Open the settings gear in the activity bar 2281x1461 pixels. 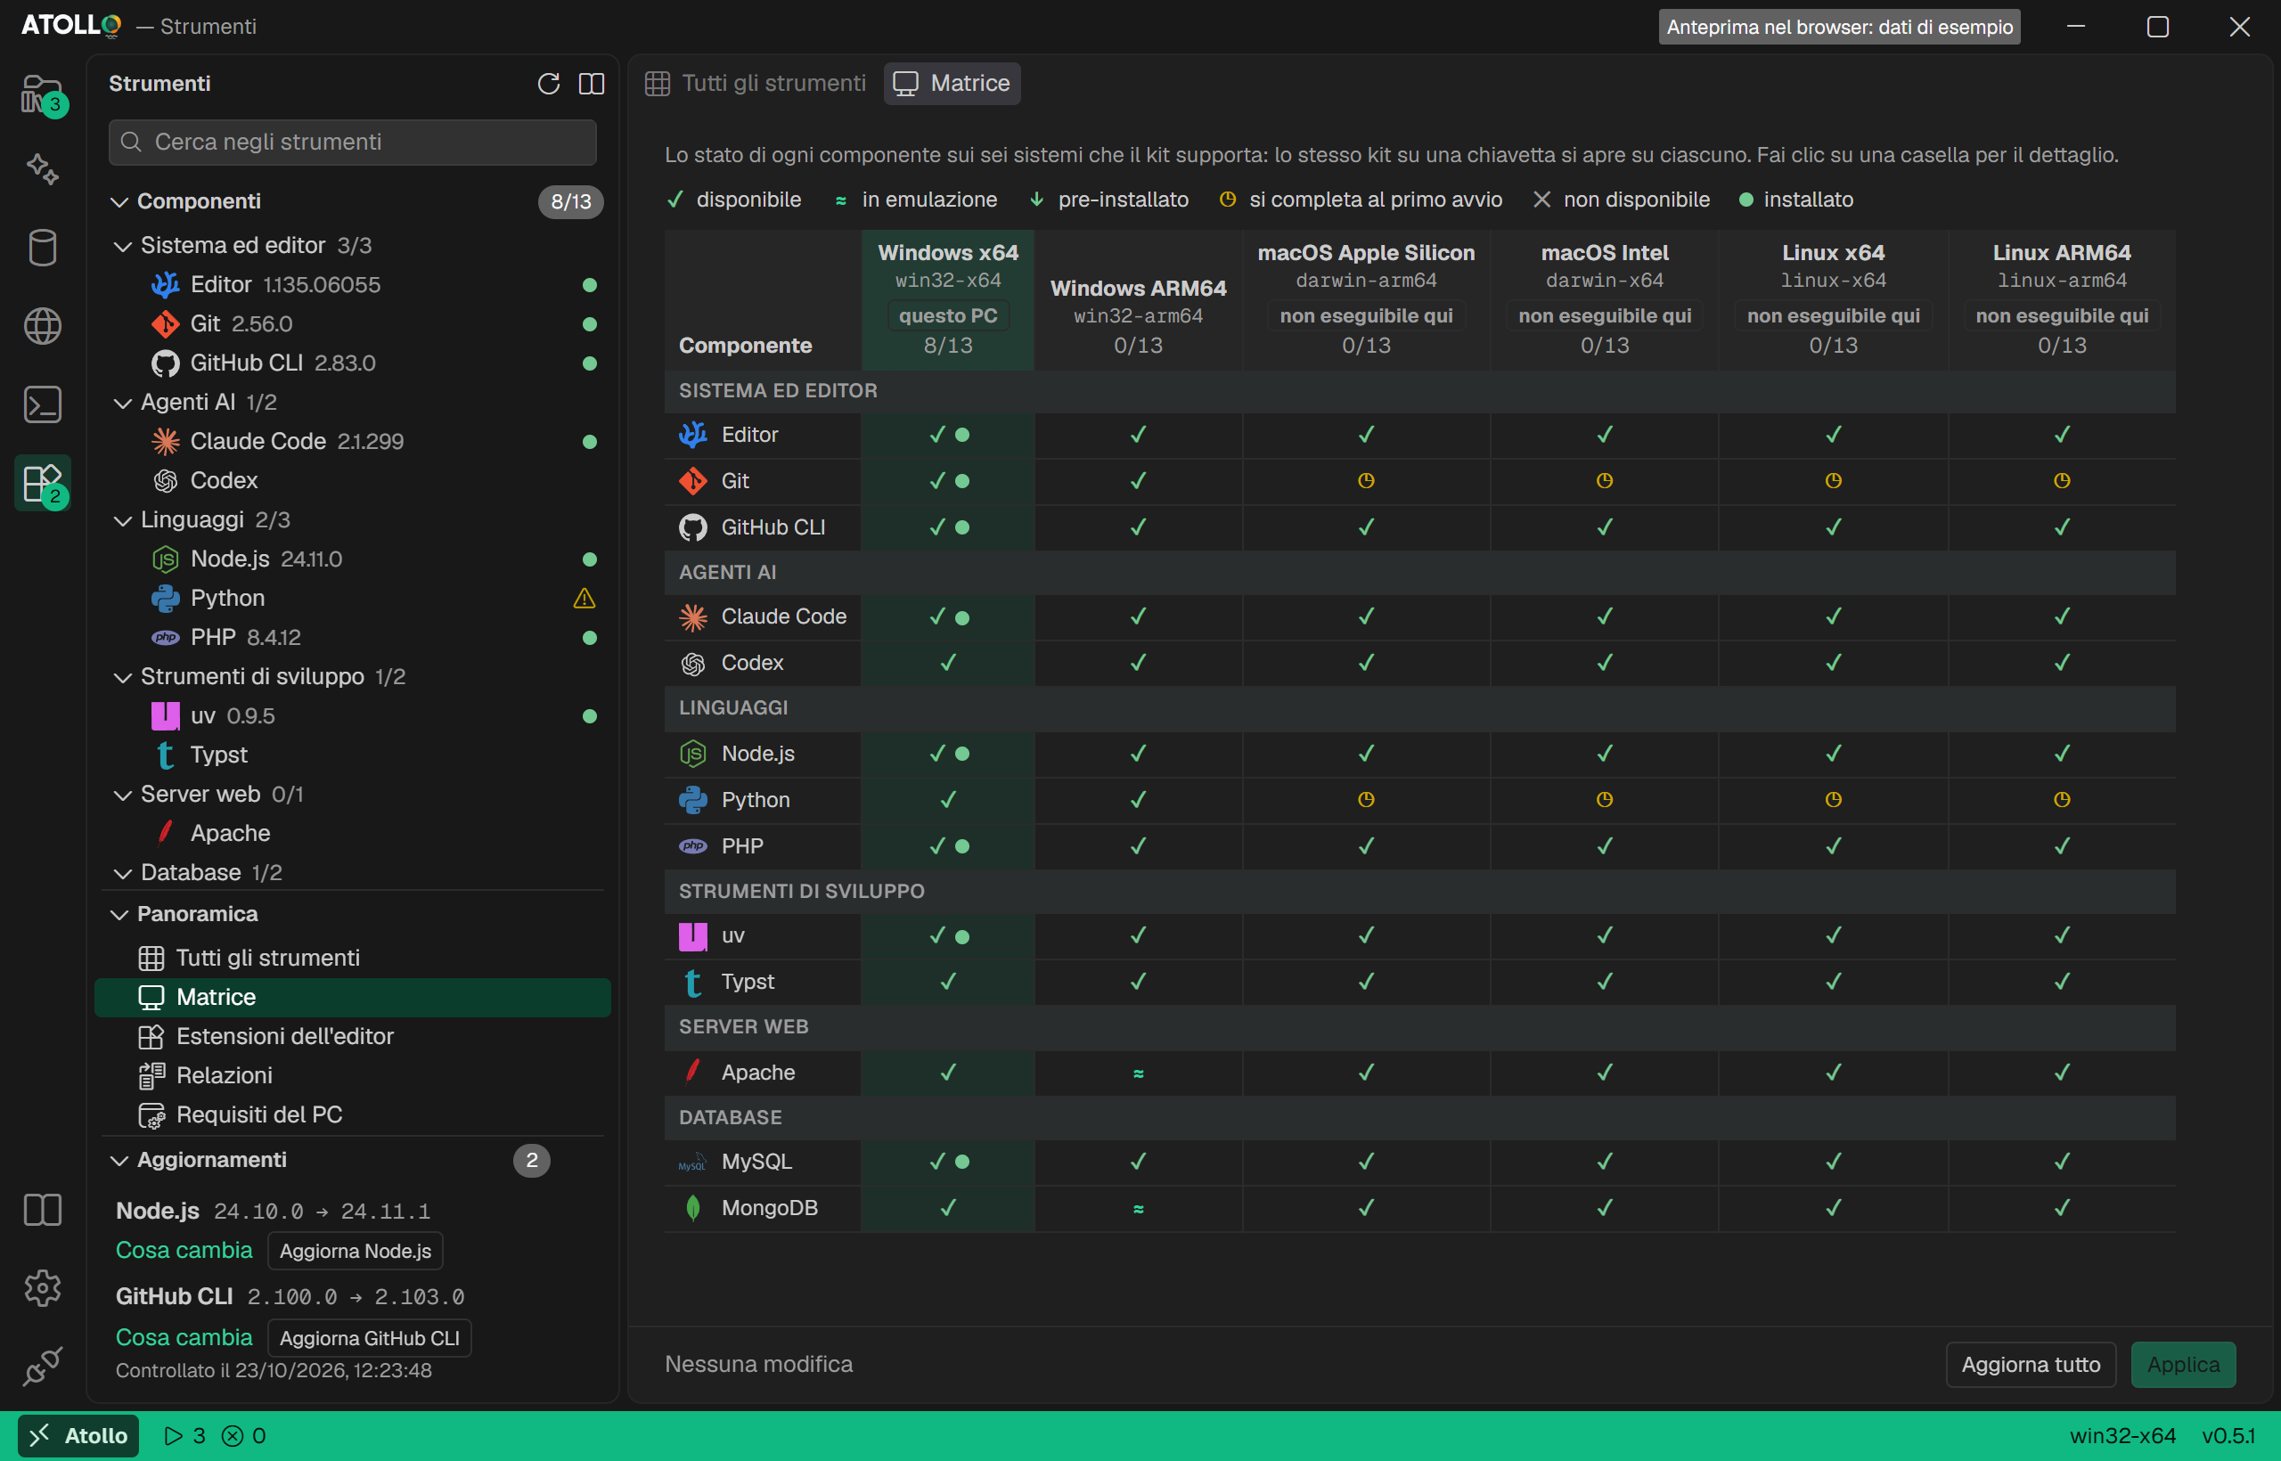tap(43, 1287)
